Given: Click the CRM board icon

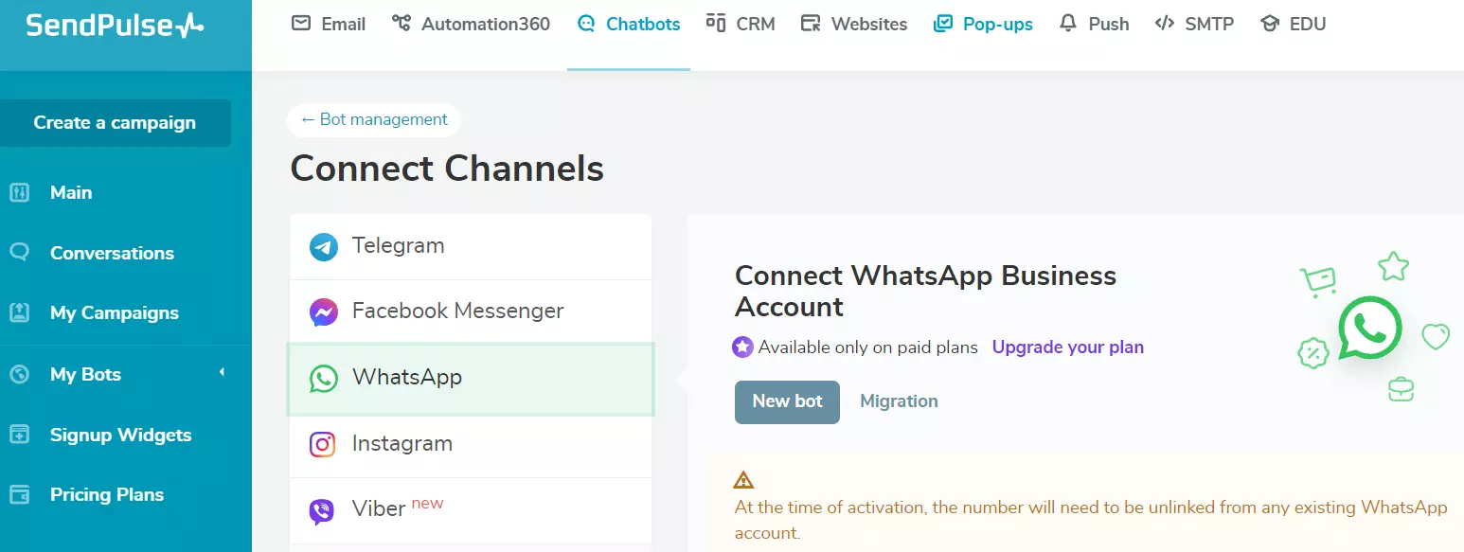Looking at the screenshot, I should [716, 23].
